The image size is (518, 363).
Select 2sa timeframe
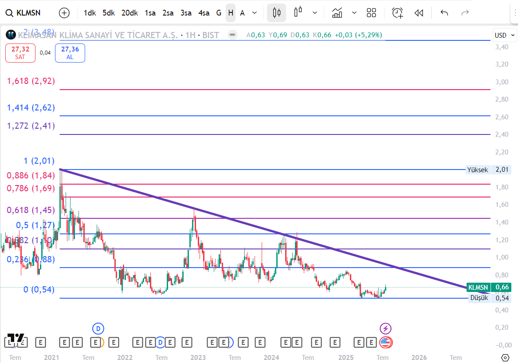pos(168,13)
